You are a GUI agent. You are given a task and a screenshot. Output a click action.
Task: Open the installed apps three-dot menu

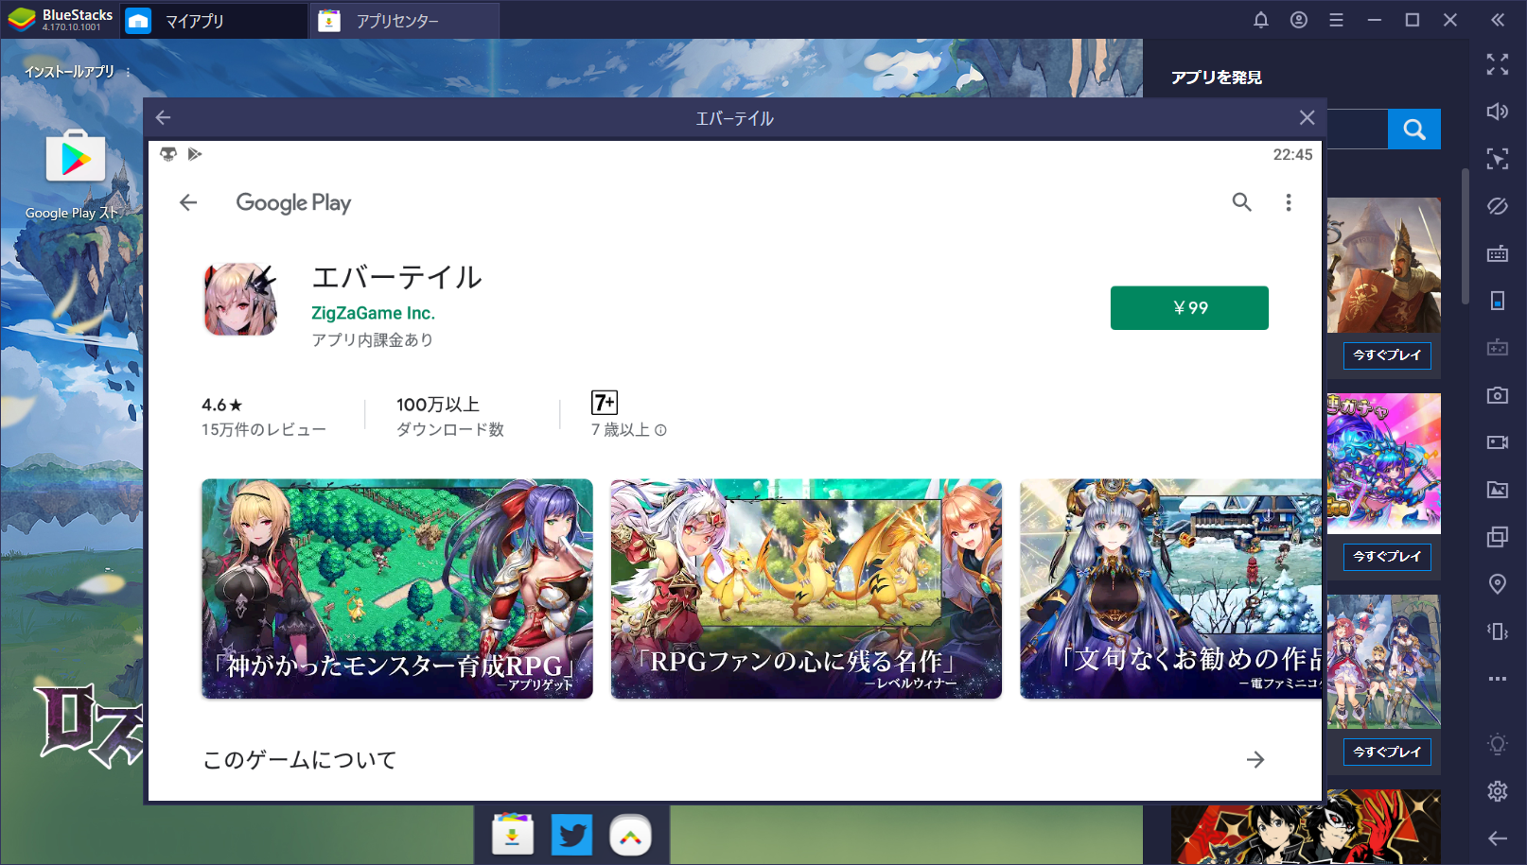pyautogui.click(x=128, y=72)
